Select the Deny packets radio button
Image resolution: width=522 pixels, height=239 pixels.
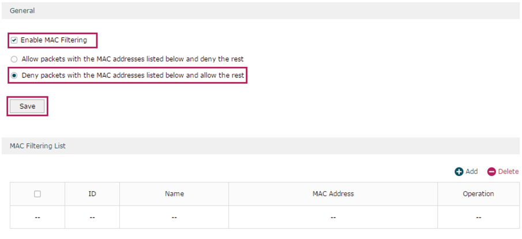click(x=14, y=76)
